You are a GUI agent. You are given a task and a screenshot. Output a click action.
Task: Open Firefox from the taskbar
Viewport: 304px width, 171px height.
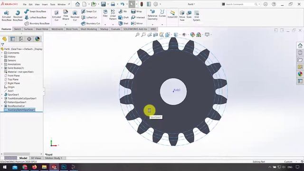[35, 167]
